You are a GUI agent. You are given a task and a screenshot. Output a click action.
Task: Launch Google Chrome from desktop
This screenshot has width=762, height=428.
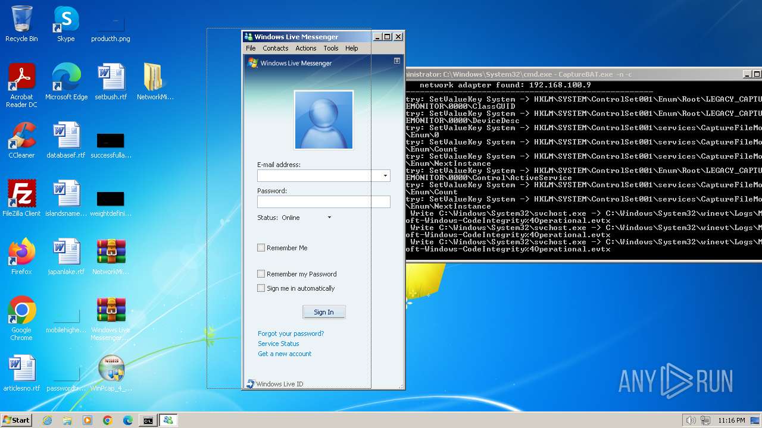pyautogui.click(x=21, y=319)
